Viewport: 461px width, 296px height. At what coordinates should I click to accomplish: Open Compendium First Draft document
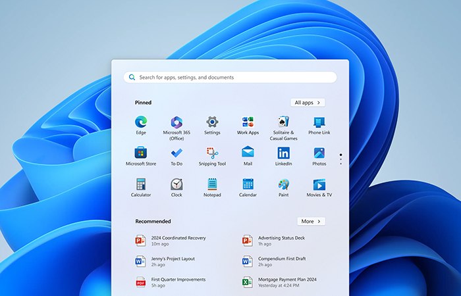tap(274, 261)
